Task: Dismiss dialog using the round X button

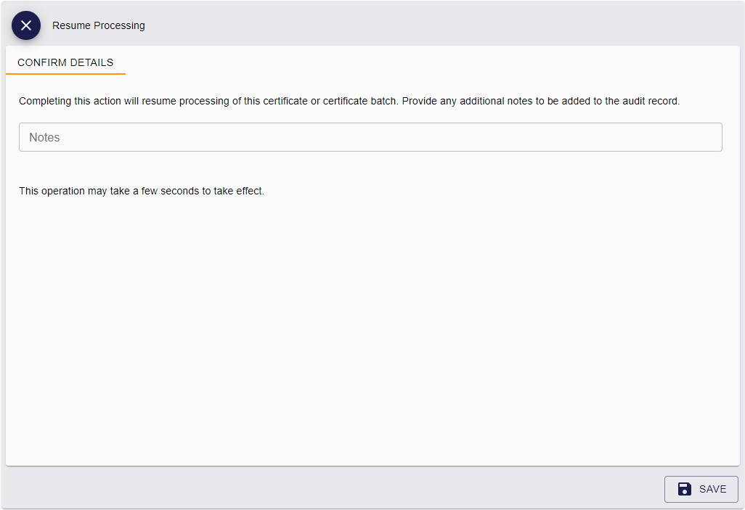Action: pyautogui.click(x=26, y=25)
